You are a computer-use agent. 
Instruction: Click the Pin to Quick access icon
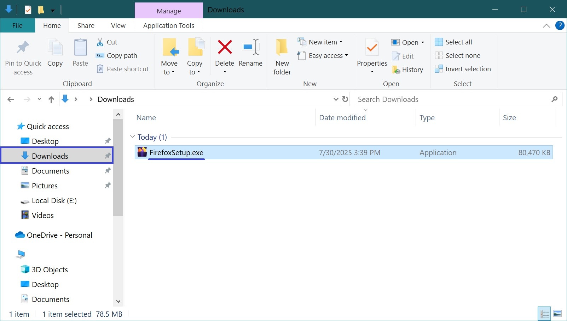coord(23,47)
